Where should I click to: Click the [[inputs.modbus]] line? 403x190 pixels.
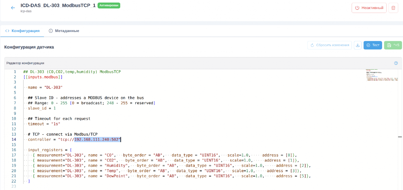click(43, 77)
